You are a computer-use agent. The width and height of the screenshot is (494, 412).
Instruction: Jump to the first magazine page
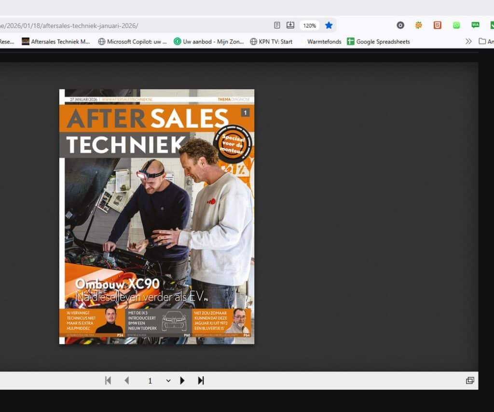click(108, 381)
